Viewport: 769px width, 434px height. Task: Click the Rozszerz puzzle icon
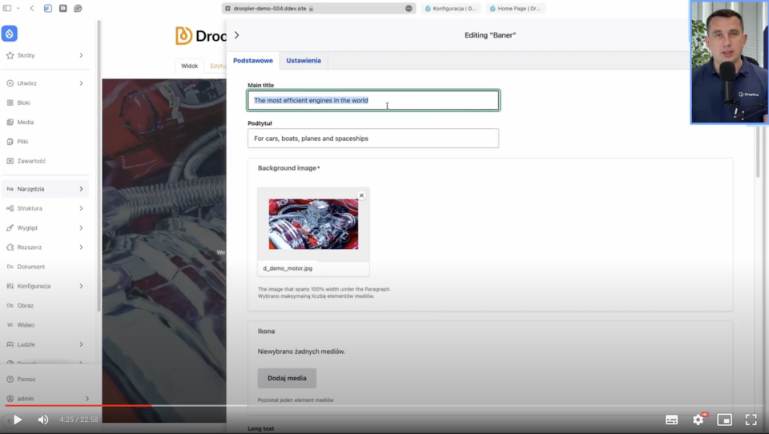[x=10, y=247]
